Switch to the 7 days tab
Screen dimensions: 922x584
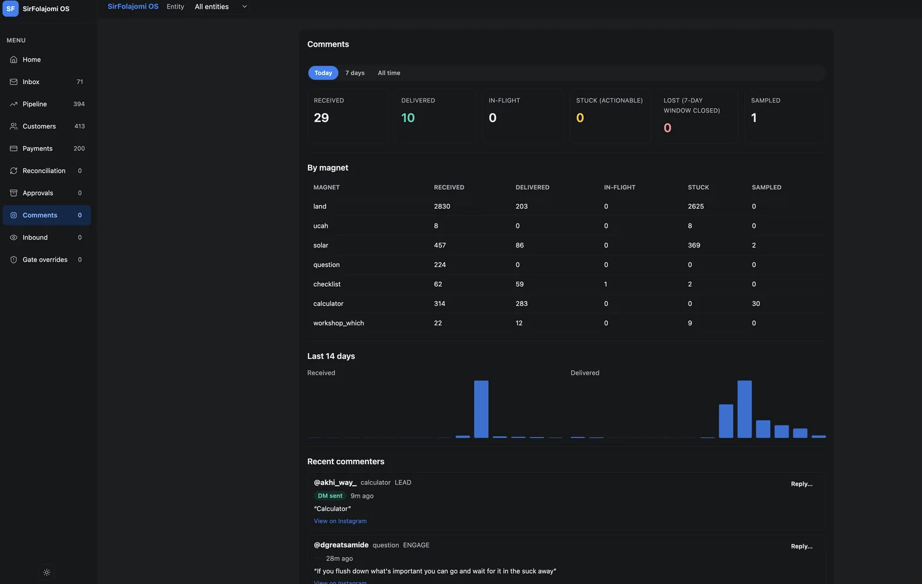click(x=355, y=73)
